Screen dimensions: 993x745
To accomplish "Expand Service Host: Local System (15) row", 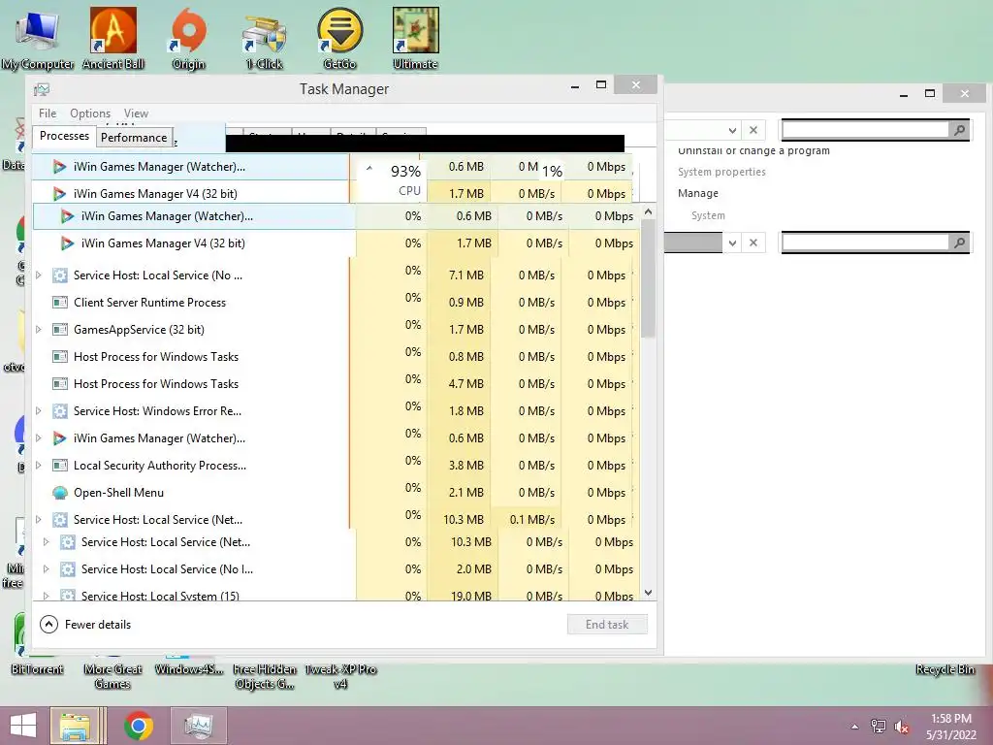I will click(x=47, y=596).
